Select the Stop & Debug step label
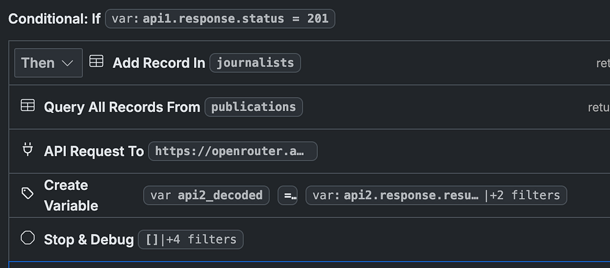 (x=88, y=239)
